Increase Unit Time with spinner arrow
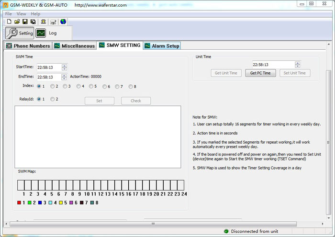The height and width of the screenshot is (237, 335). tap(297, 63)
